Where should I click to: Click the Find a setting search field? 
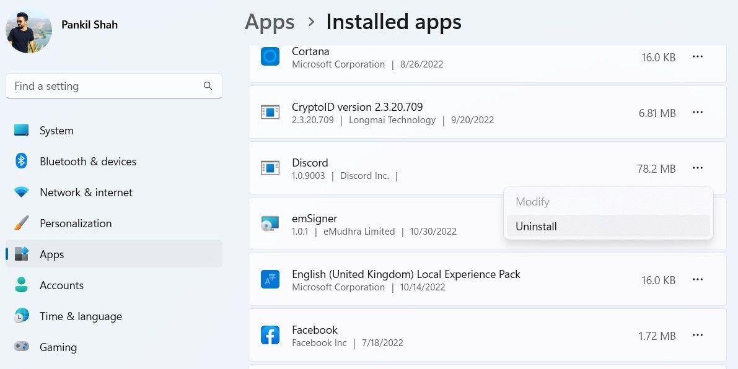tap(114, 86)
